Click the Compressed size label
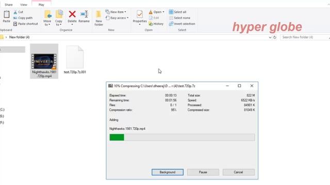The width and height of the screenshot is (330, 185). click(x=199, y=110)
